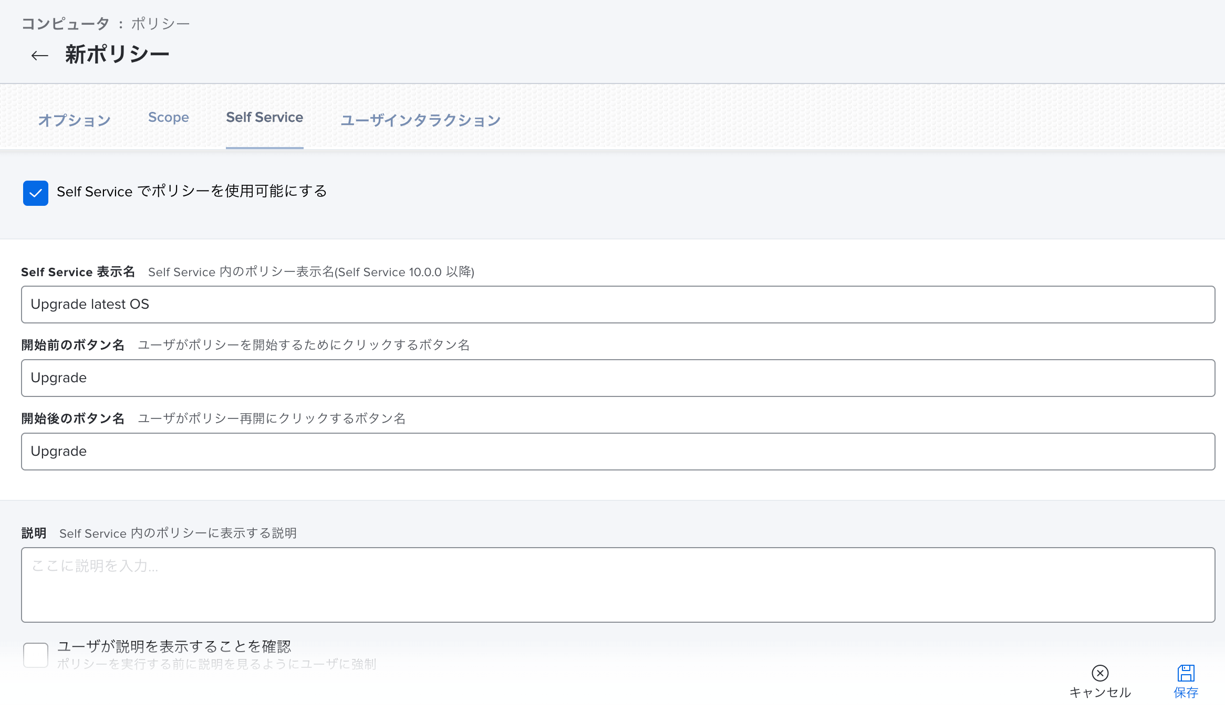Open the コンピュータ breadcrumb link
This screenshot has height=712, width=1225.
coord(65,24)
